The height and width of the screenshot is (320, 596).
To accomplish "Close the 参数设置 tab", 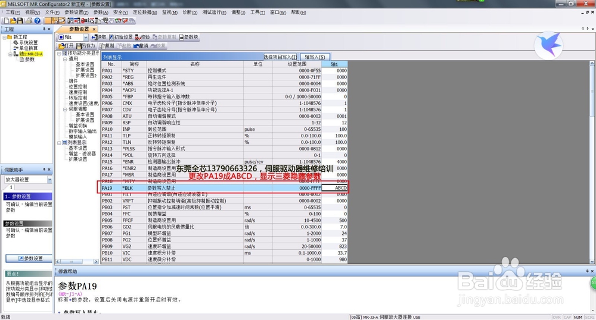I will [94, 29].
